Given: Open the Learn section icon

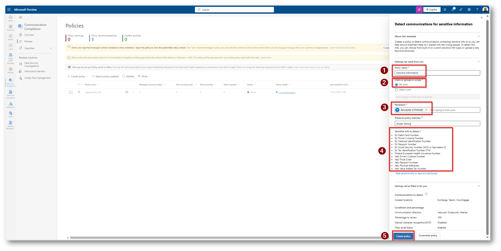Looking at the screenshot, I should click(x=11, y=47).
